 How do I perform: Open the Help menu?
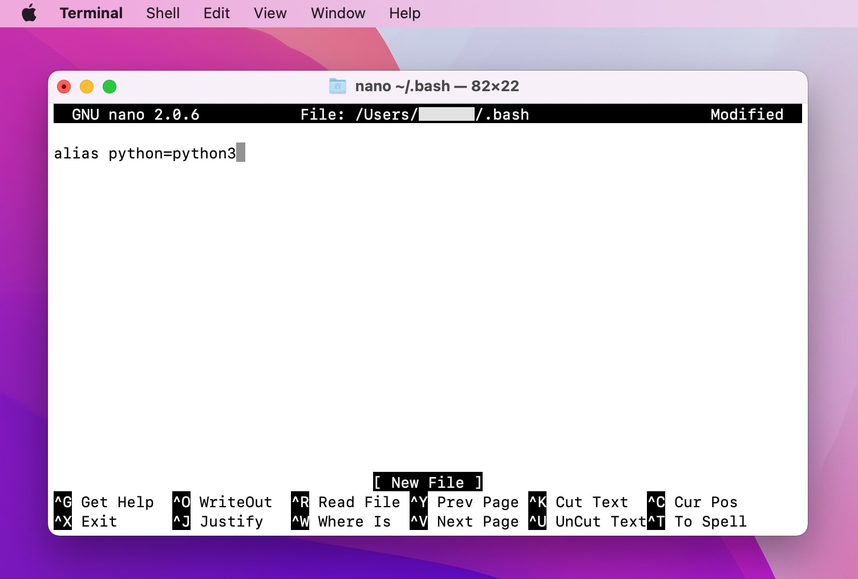[404, 13]
